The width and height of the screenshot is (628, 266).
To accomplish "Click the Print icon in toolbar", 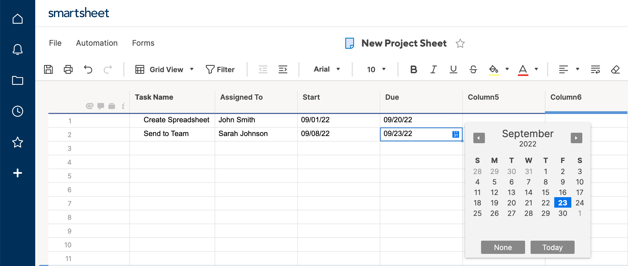I will [x=68, y=69].
